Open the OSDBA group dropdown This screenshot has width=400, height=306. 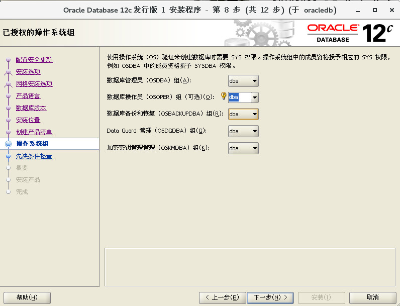(x=243, y=81)
